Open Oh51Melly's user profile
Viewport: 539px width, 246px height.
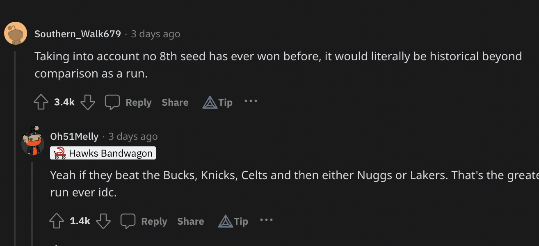(74, 136)
